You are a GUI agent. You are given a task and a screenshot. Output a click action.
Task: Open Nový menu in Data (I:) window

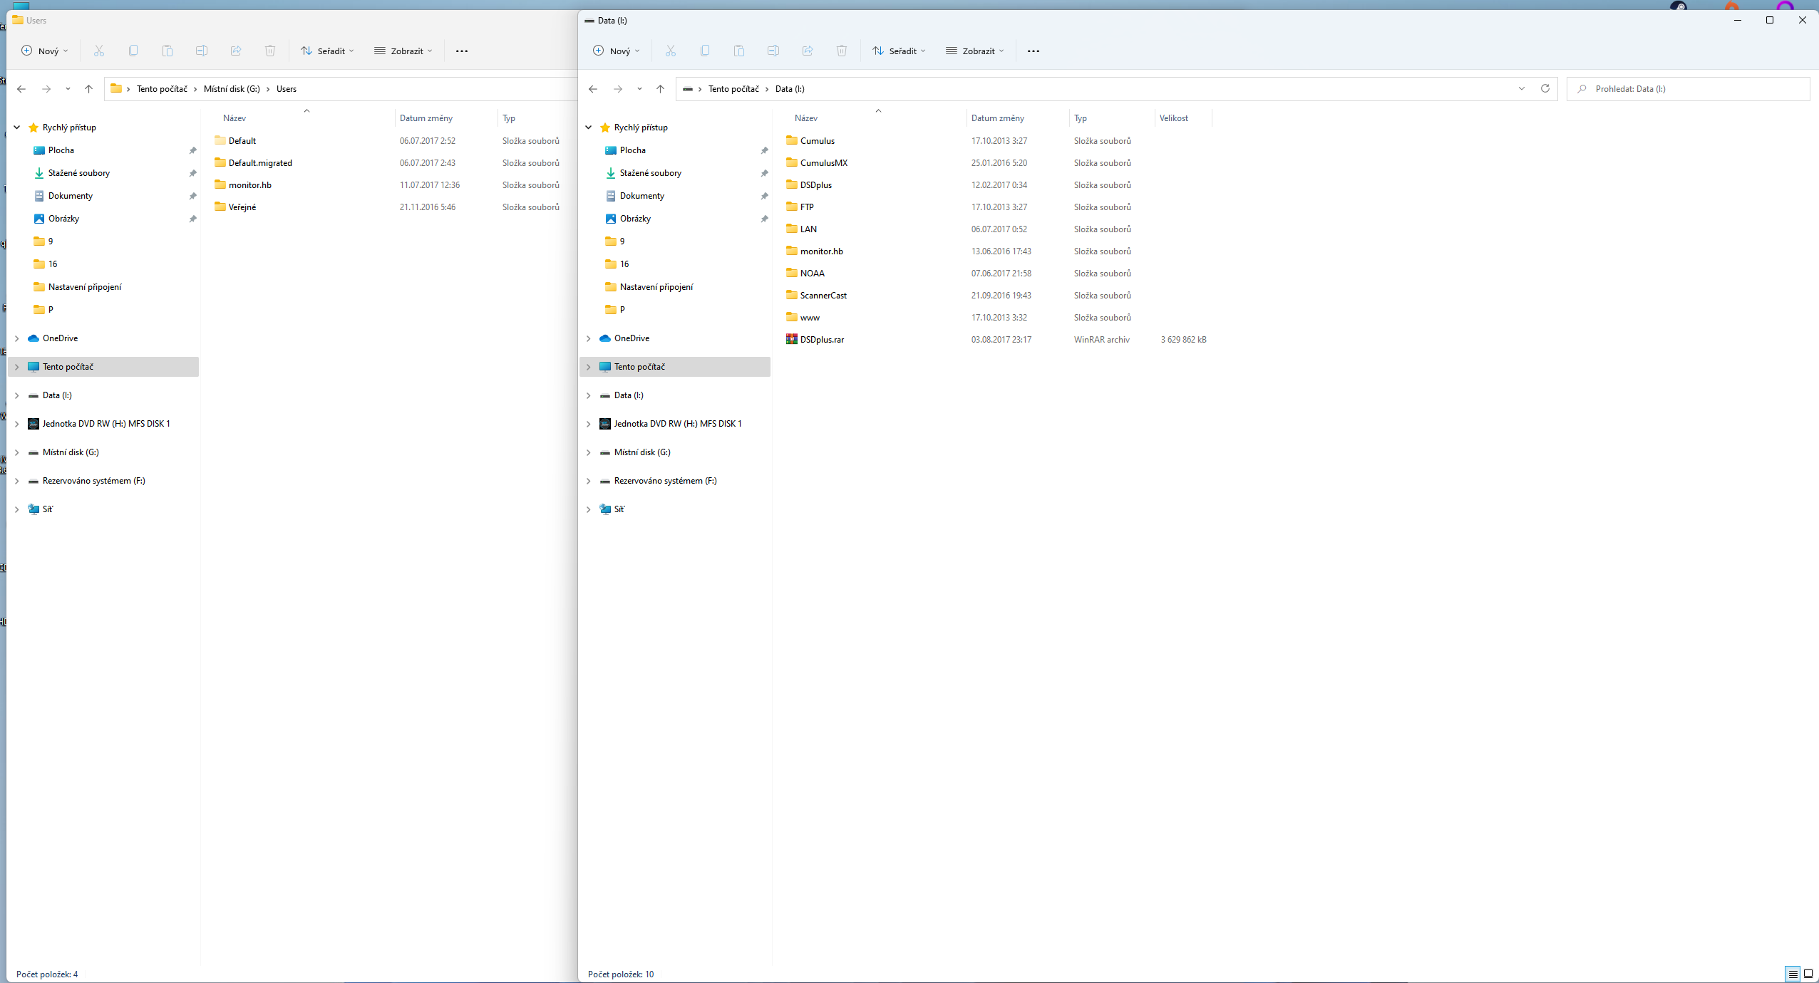pos(617,51)
